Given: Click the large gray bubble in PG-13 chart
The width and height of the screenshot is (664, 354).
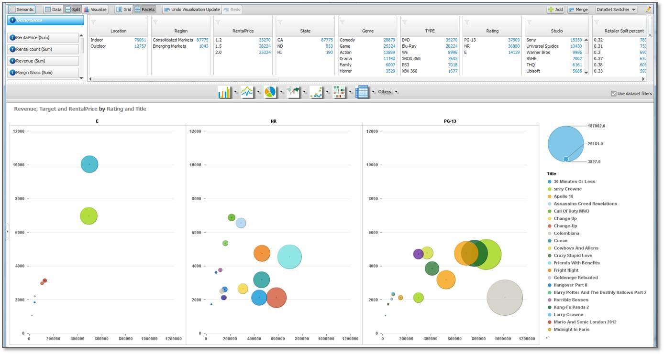Looking at the screenshot, I should (x=505, y=298).
